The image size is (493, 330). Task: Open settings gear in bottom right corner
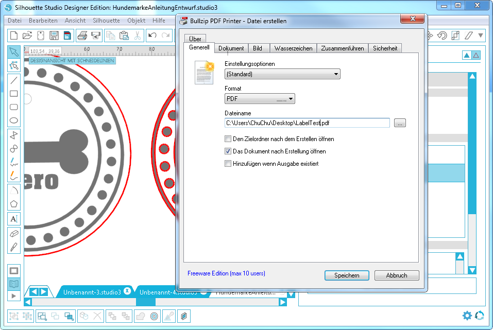467,316
